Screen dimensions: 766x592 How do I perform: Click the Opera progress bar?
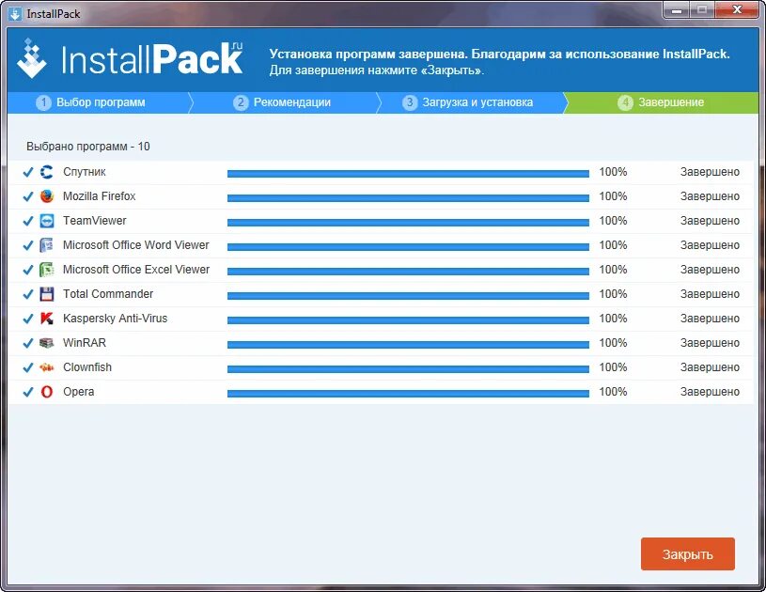[408, 393]
